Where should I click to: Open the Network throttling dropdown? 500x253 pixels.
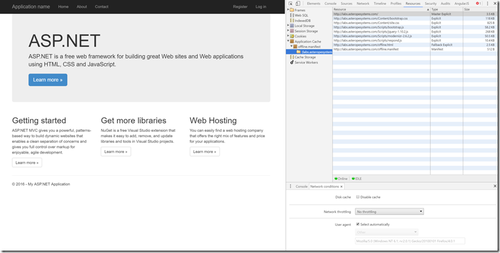[x=389, y=211]
